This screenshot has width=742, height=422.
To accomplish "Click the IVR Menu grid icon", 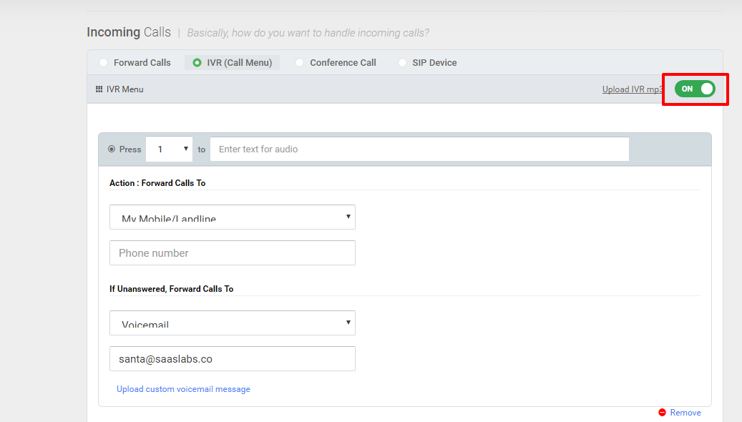I will (99, 89).
